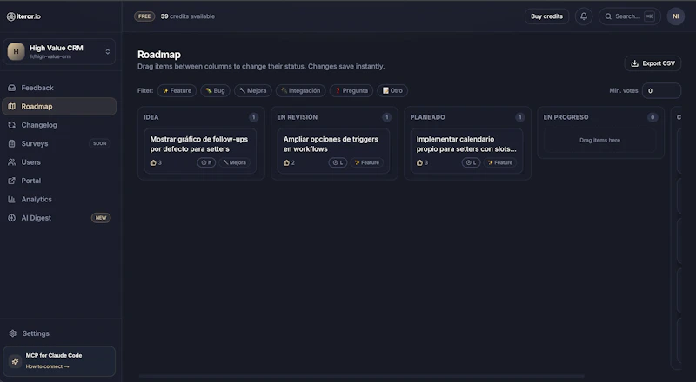This screenshot has width=696, height=382.
Task: Click the Surveys clipboard icon
Action: 12,143
